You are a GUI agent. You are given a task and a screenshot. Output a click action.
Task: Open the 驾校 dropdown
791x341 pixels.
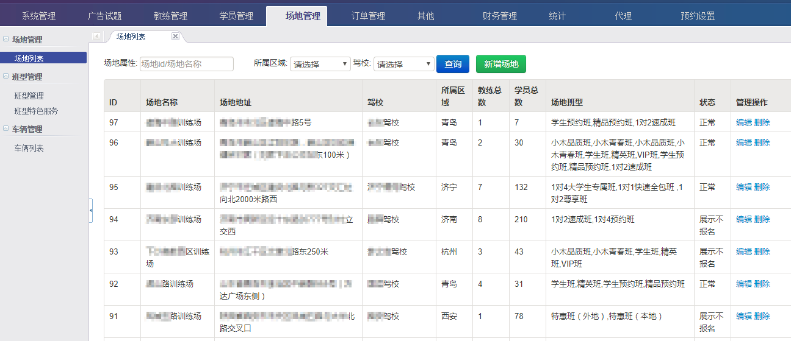(404, 64)
